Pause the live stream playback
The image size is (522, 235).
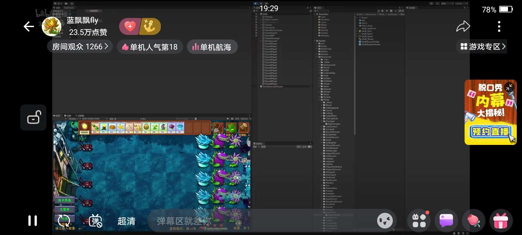[33, 221]
